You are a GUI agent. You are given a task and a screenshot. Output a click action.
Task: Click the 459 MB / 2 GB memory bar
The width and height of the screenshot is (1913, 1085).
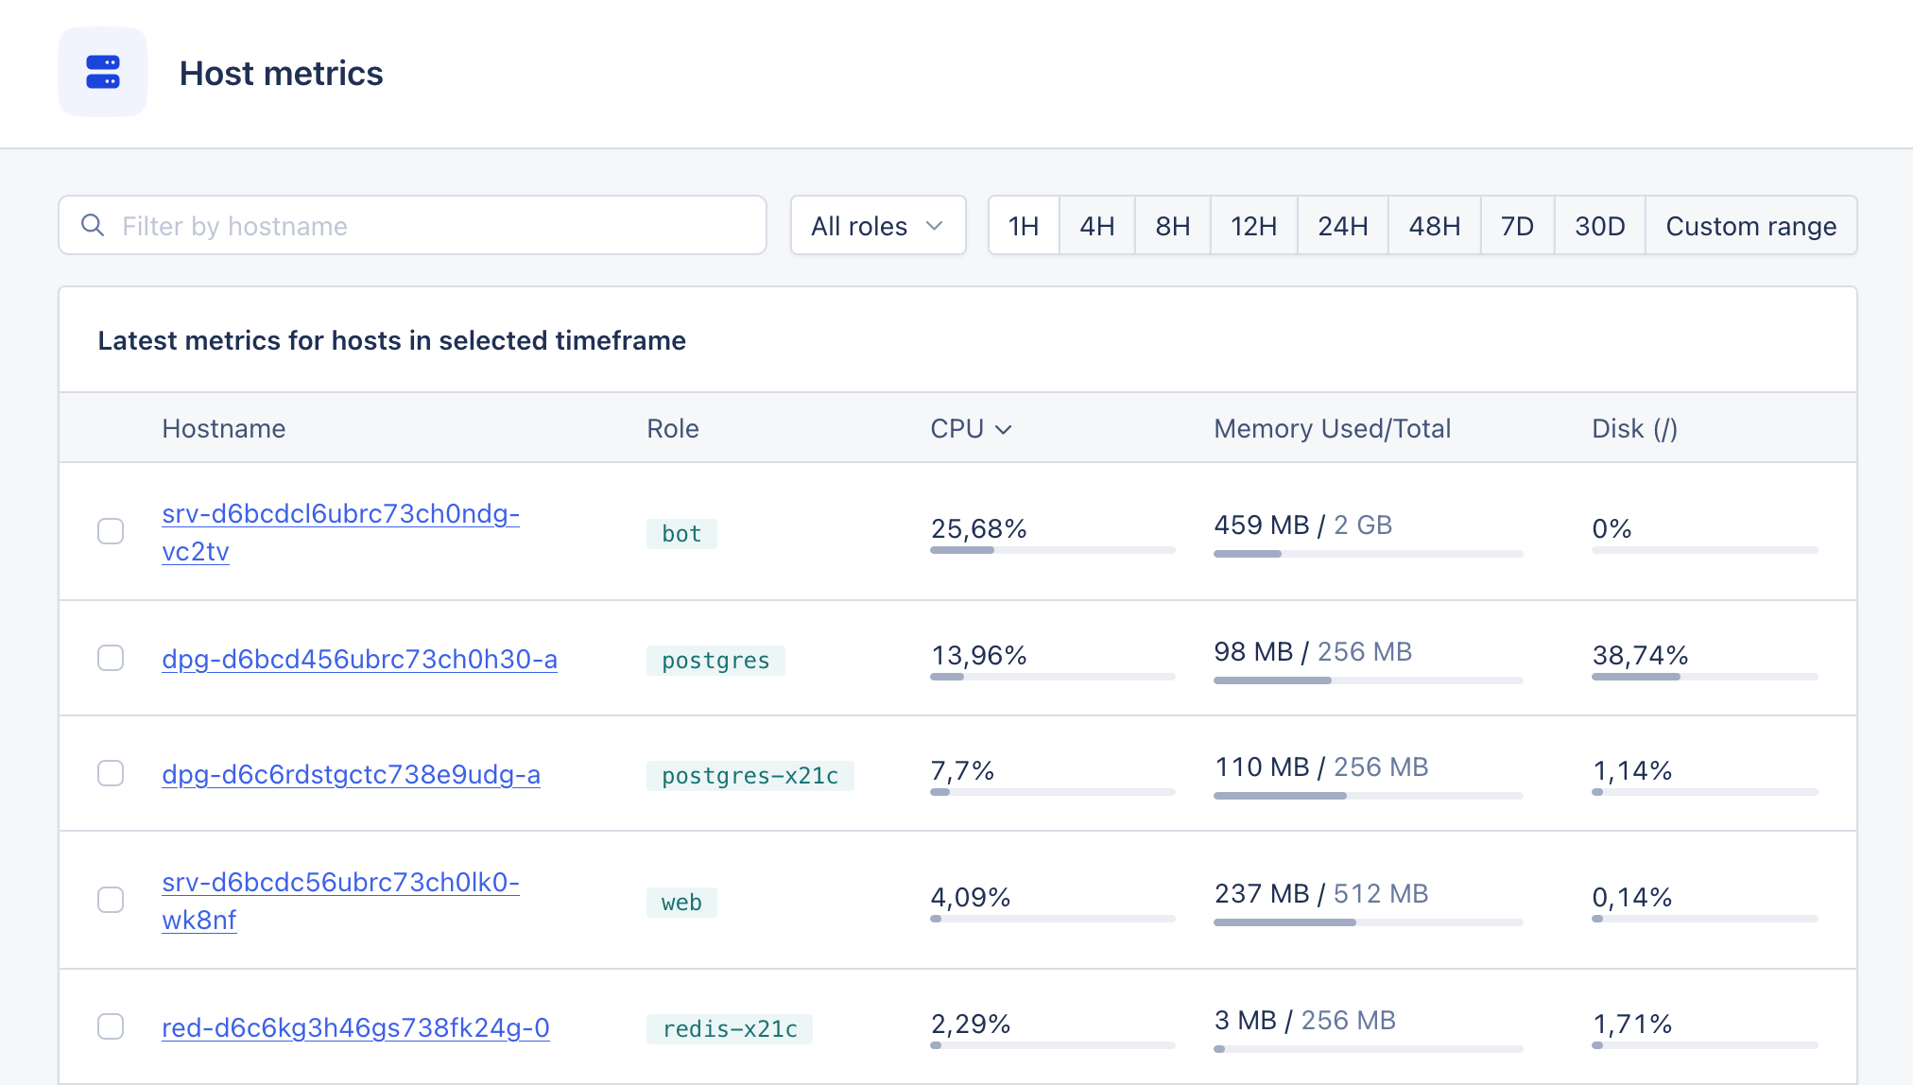click(x=1369, y=554)
